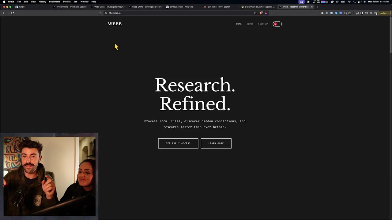Click the Siri icon in menu bar

(364, 2)
